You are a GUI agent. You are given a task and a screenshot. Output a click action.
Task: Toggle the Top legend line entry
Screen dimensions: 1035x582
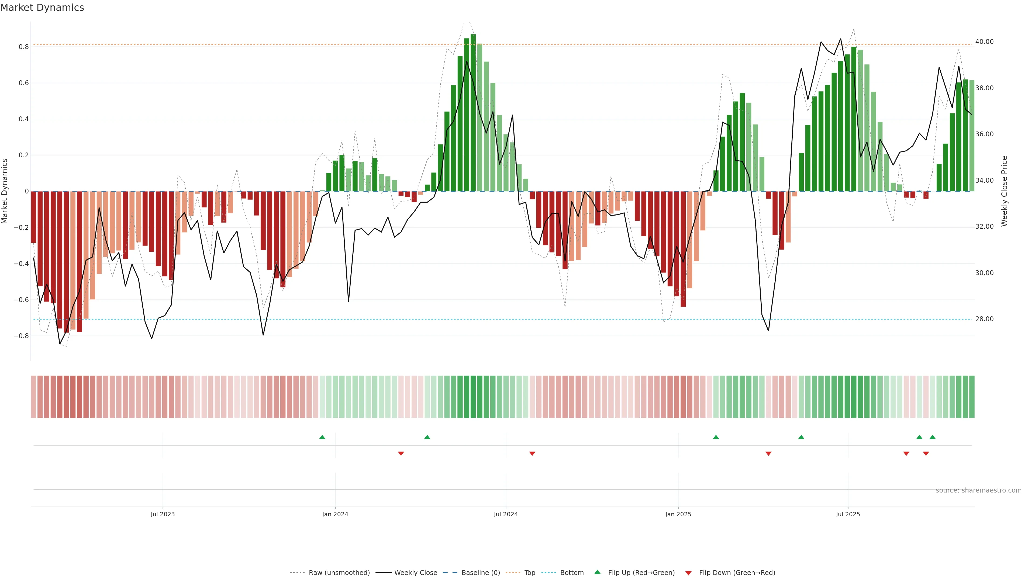(530, 573)
